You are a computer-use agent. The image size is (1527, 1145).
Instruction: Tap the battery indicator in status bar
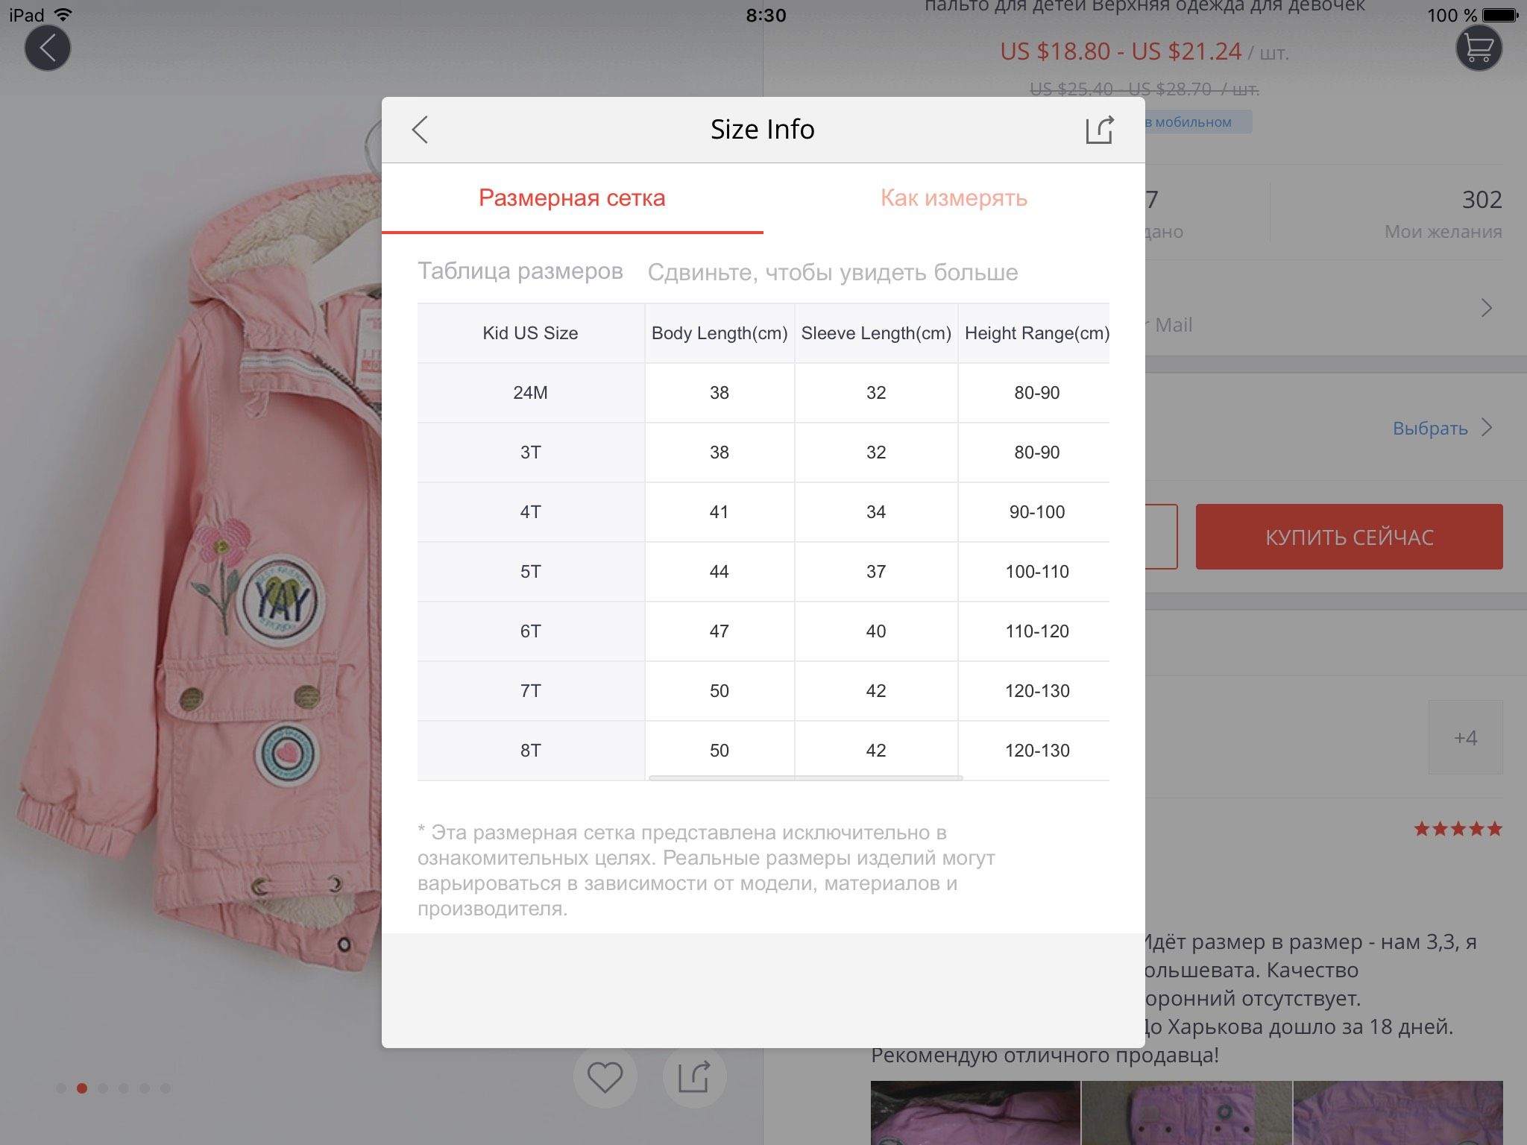(1499, 15)
